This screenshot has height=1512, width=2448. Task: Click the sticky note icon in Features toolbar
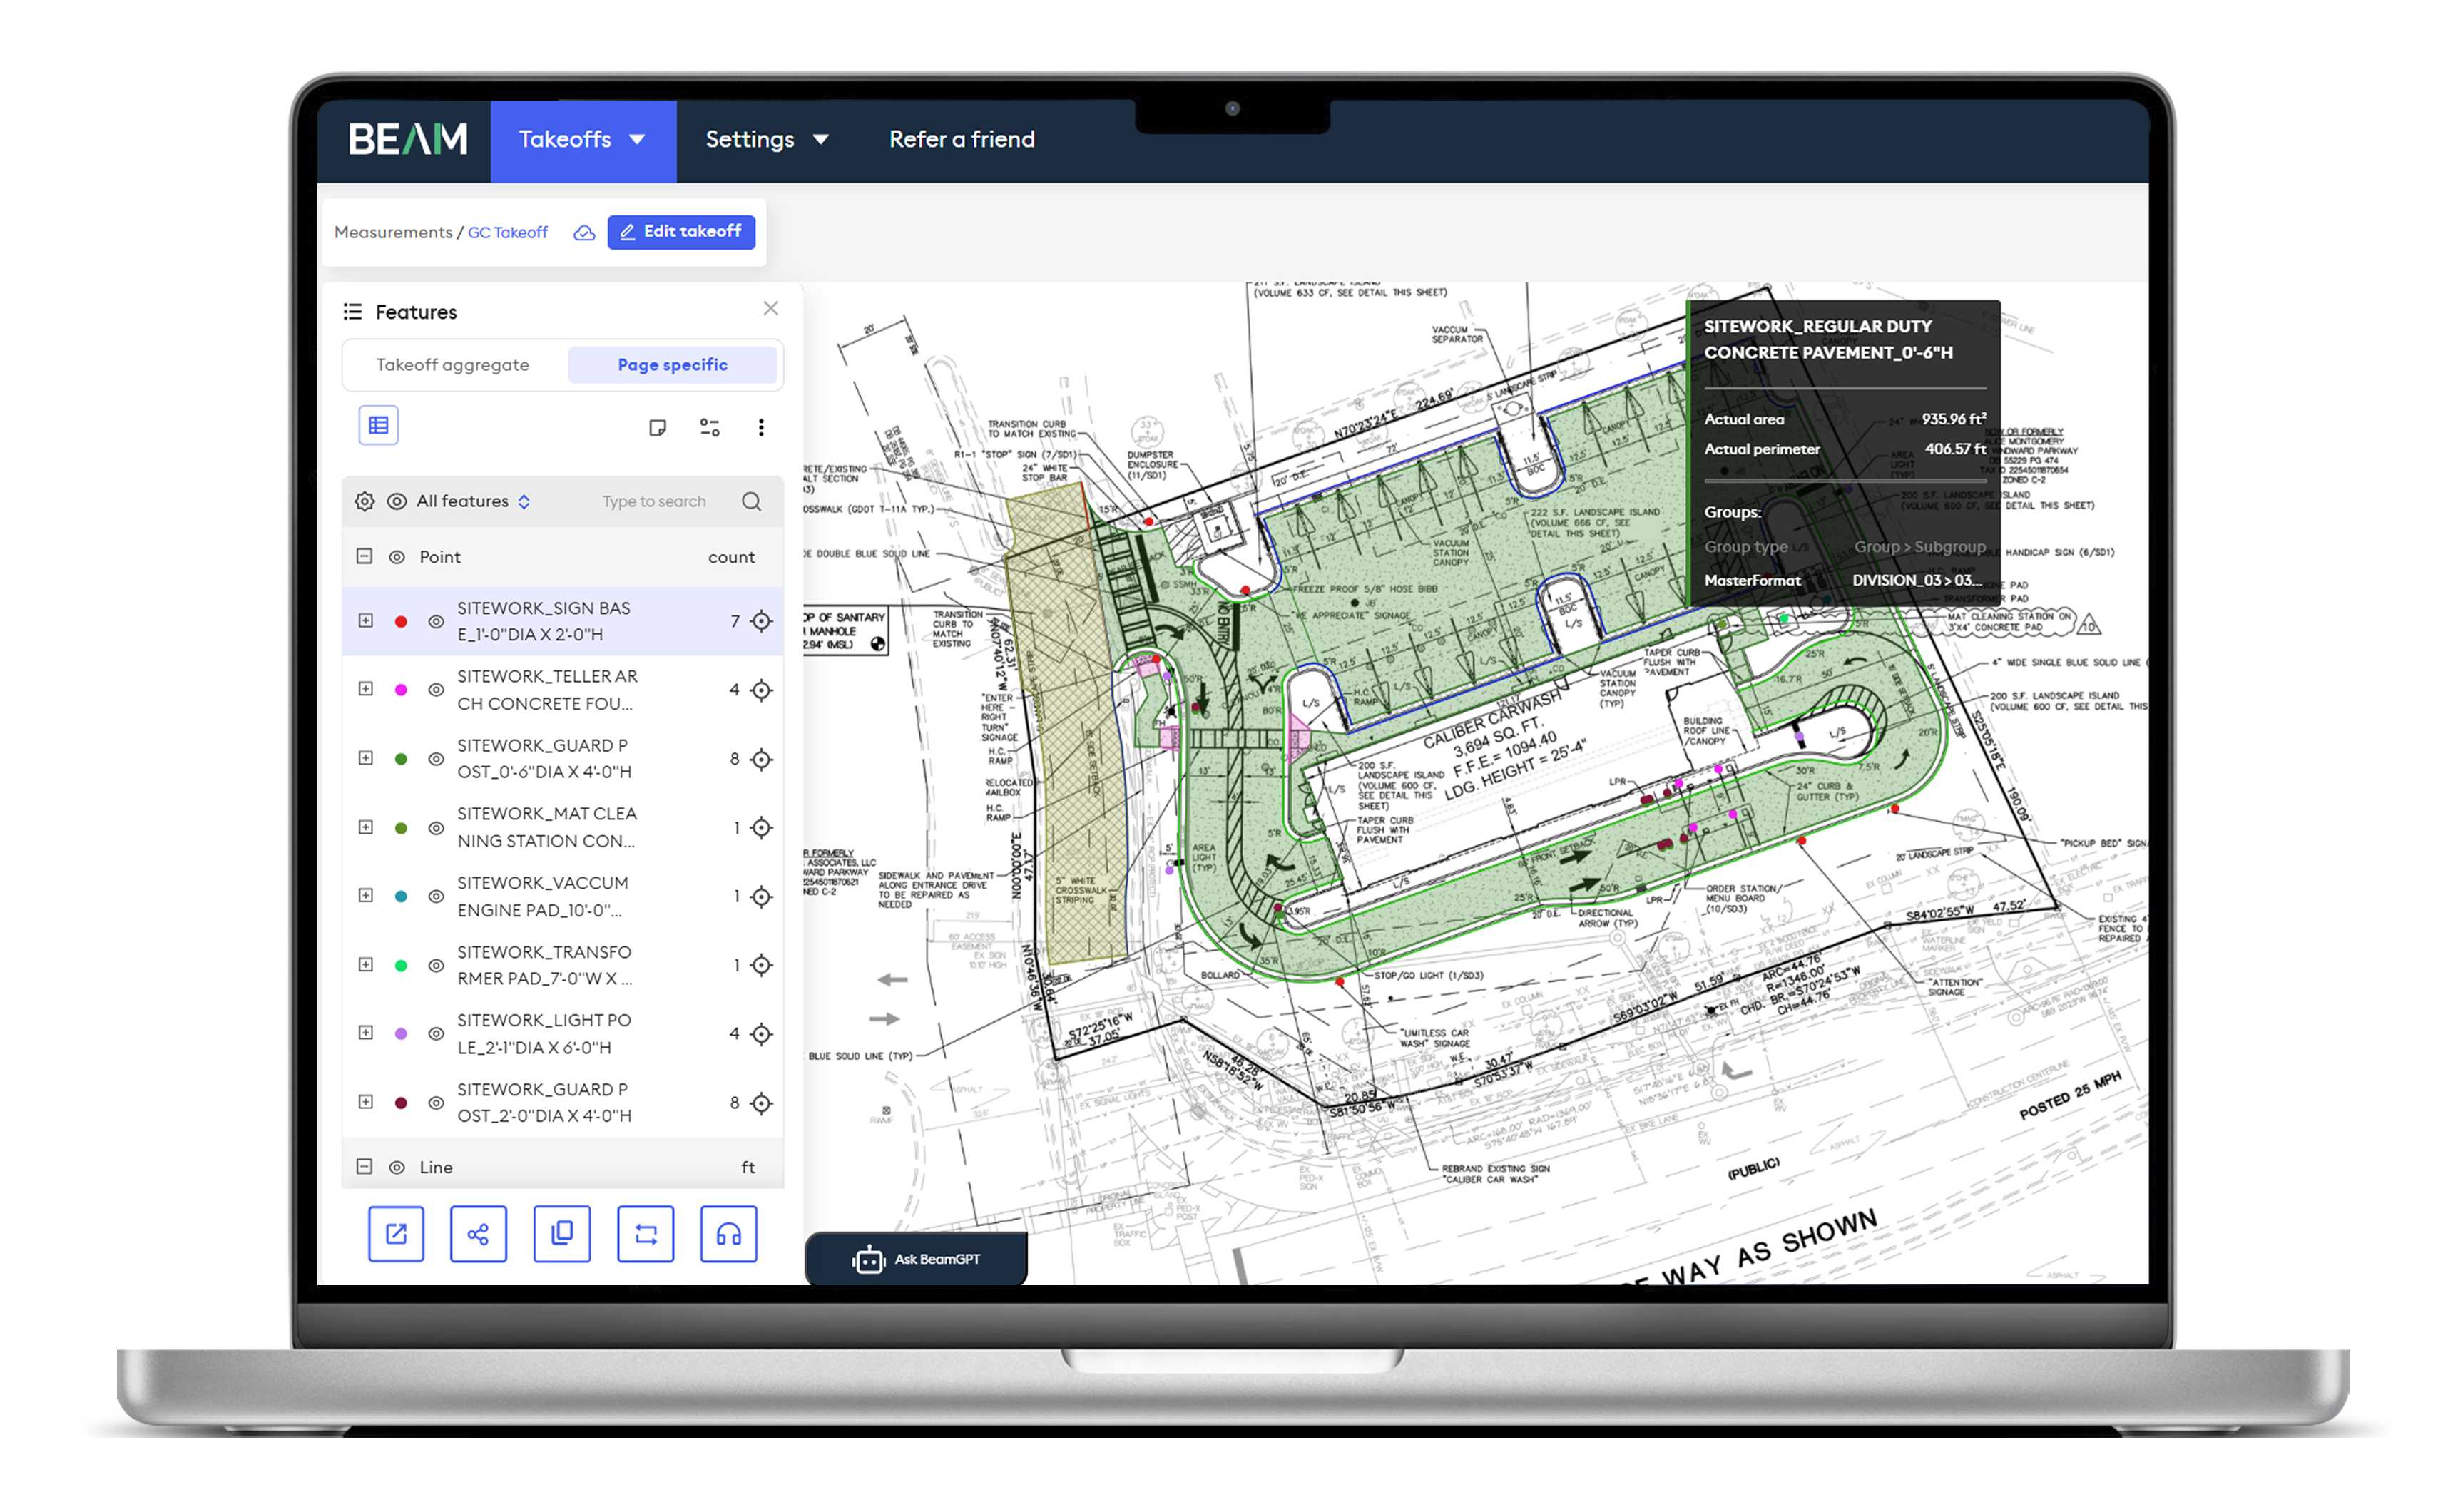[657, 428]
